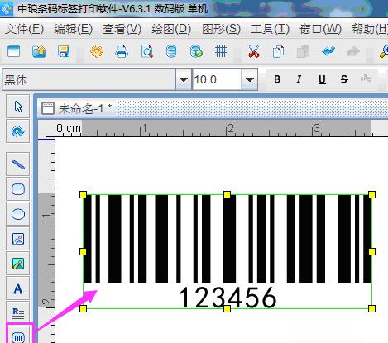
Task: Toggle underline formatting
Action: (322, 79)
